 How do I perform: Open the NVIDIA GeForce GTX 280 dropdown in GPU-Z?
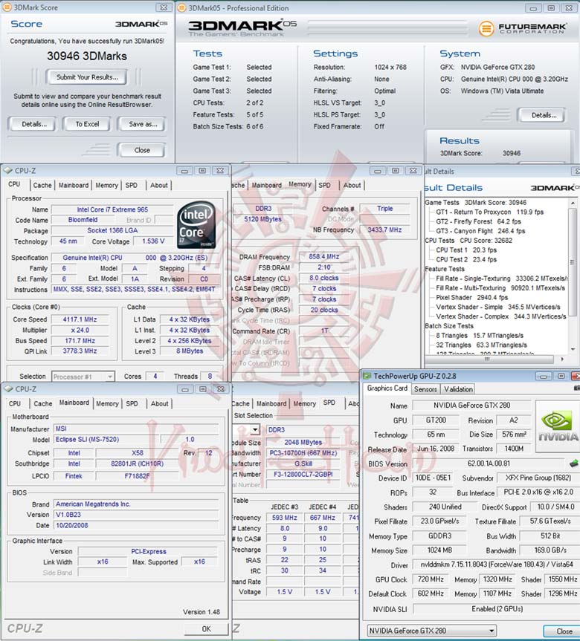tap(431, 631)
